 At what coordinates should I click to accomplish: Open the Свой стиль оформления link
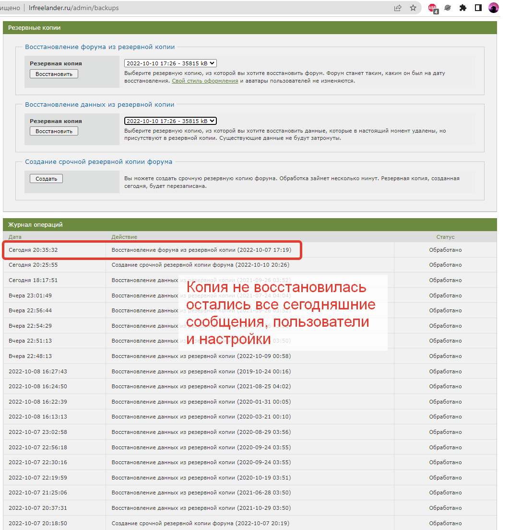[205, 81]
